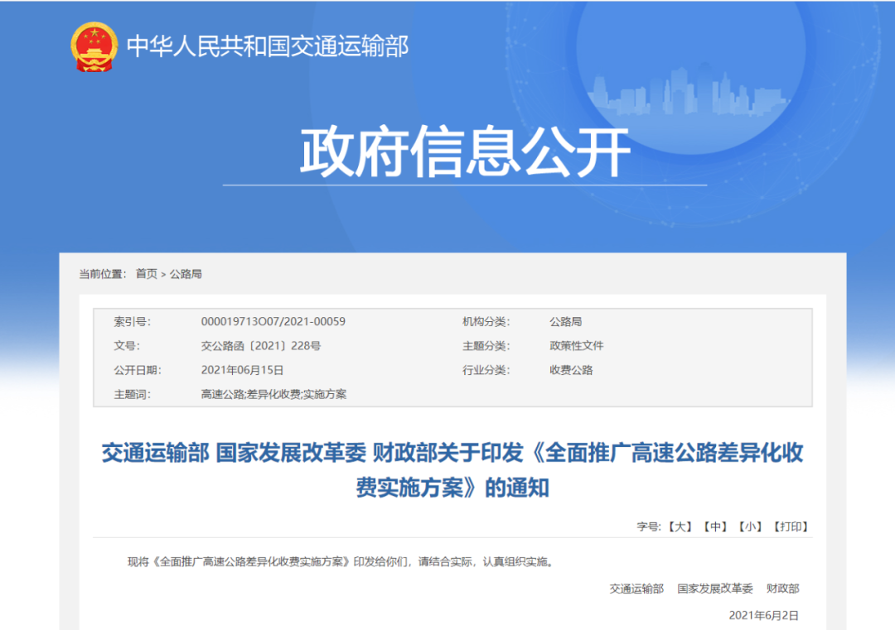Click the 政府信息公开 banner heading
The width and height of the screenshot is (895, 630).
click(x=465, y=151)
